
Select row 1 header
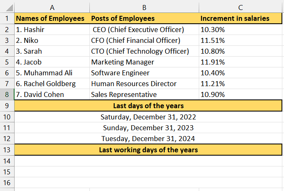(x=7, y=18)
